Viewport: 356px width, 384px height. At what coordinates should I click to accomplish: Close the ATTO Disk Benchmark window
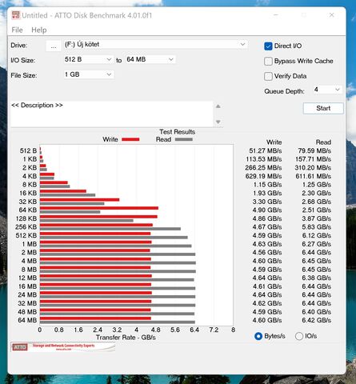(x=331, y=15)
